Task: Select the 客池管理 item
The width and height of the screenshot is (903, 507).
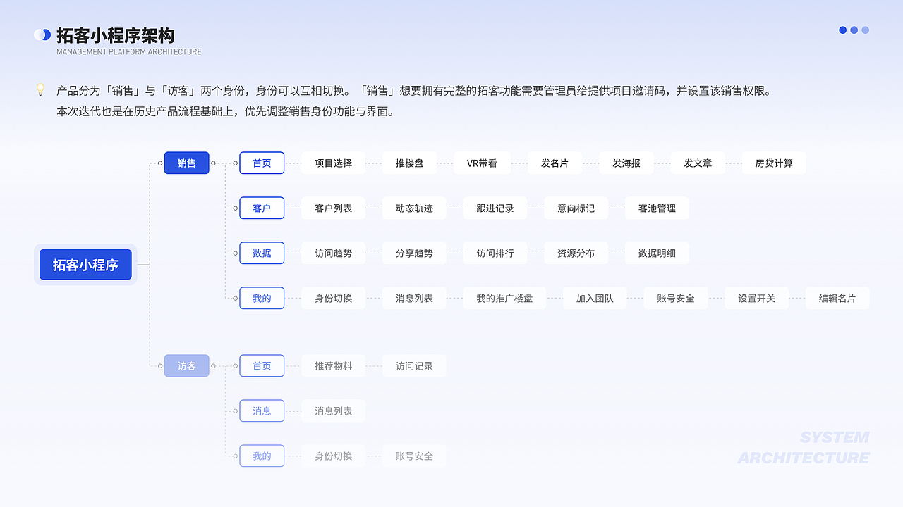Action: tap(656, 208)
